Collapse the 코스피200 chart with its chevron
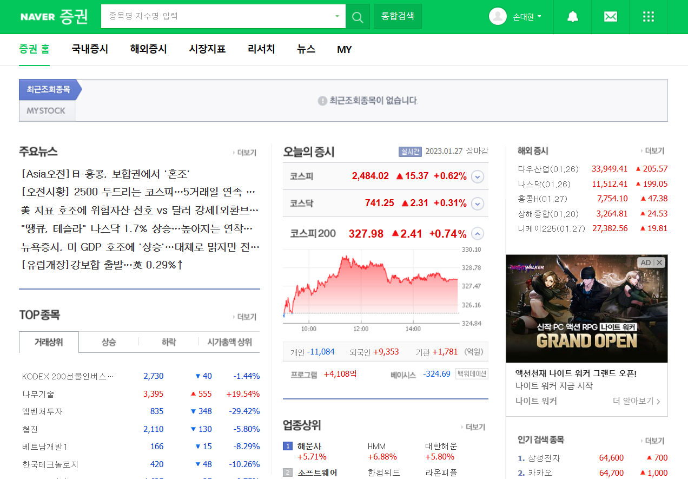The width and height of the screenshot is (688, 479). 477,233
